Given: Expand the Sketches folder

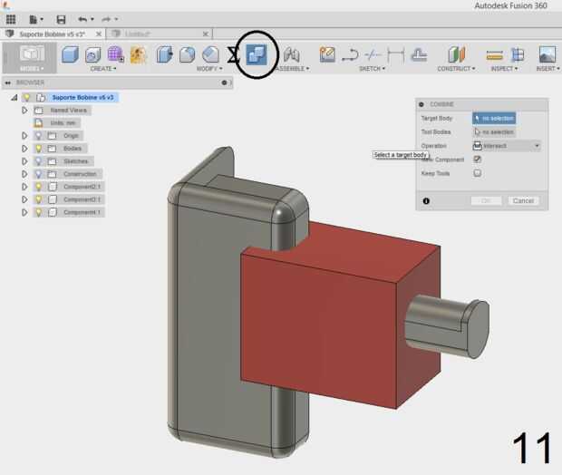Looking at the screenshot, I should coord(24,161).
